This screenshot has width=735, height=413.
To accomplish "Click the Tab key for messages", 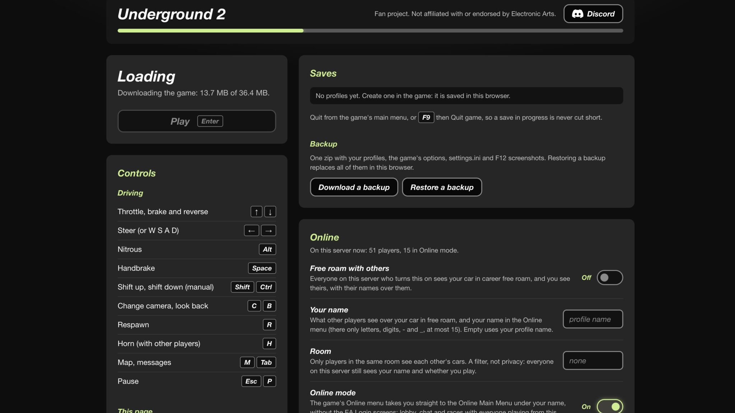I will (x=266, y=362).
